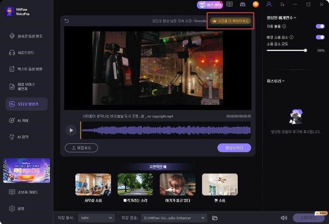This screenshot has width=329, height=224.
Task: Click the 재업로드 button
Action: point(81,148)
